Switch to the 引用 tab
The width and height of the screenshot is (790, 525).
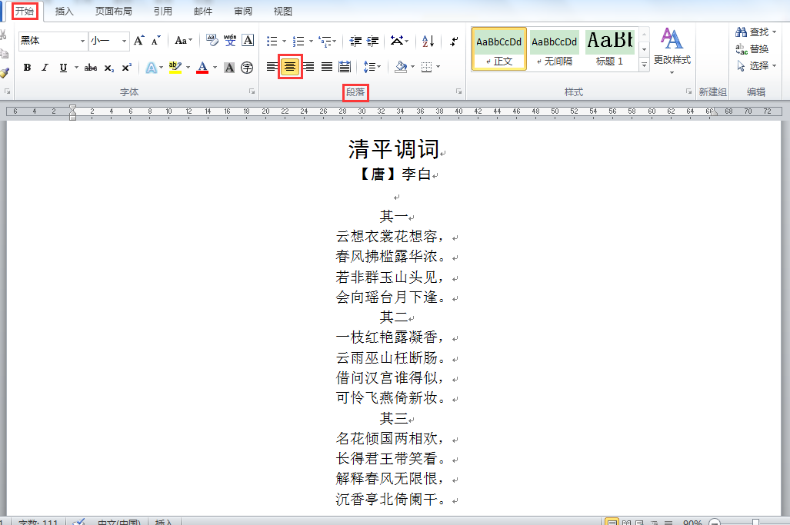(163, 11)
